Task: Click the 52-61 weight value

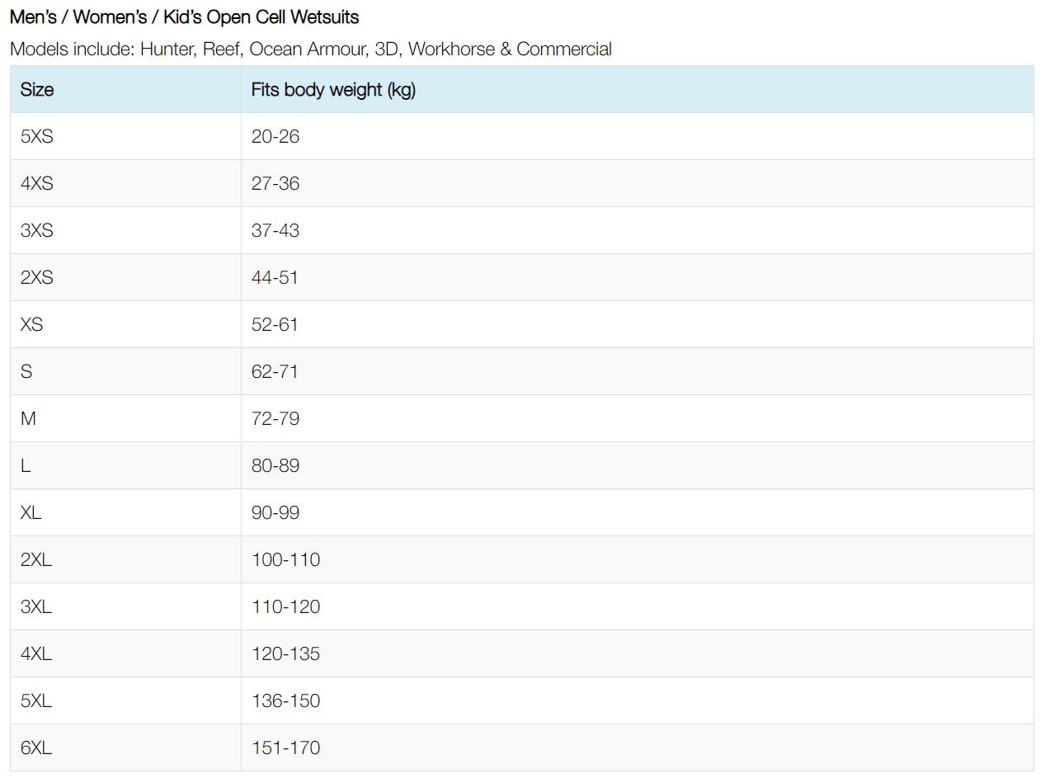Action: click(275, 325)
